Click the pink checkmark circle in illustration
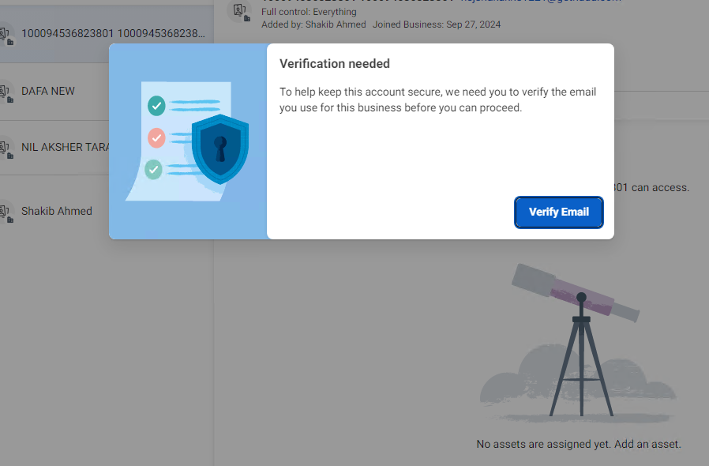Viewport: 709px width, 466px height. pyautogui.click(x=156, y=137)
